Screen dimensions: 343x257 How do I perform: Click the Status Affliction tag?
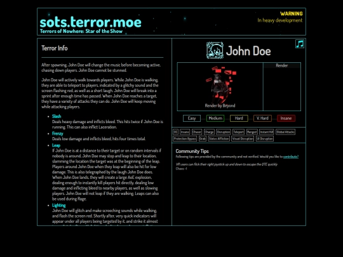click(x=219, y=138)
